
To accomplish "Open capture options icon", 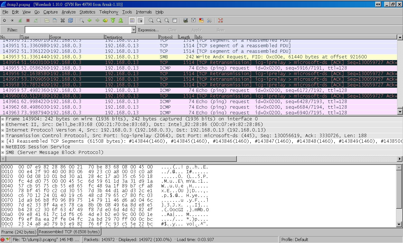I will click(x=12, y=20).
